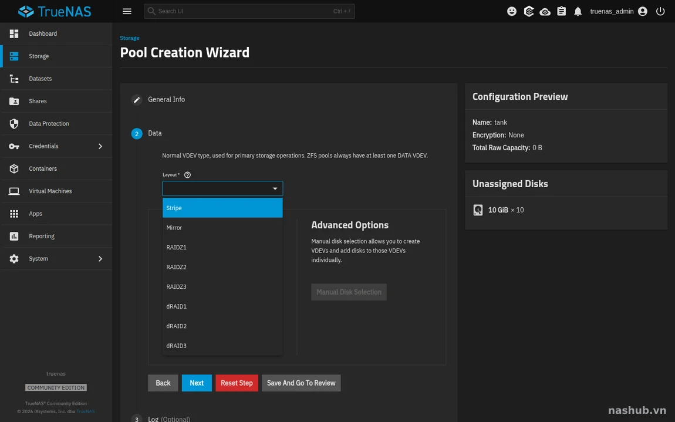
Task: Click the TrueNAS footer link
Action: (x=85, y=411)
